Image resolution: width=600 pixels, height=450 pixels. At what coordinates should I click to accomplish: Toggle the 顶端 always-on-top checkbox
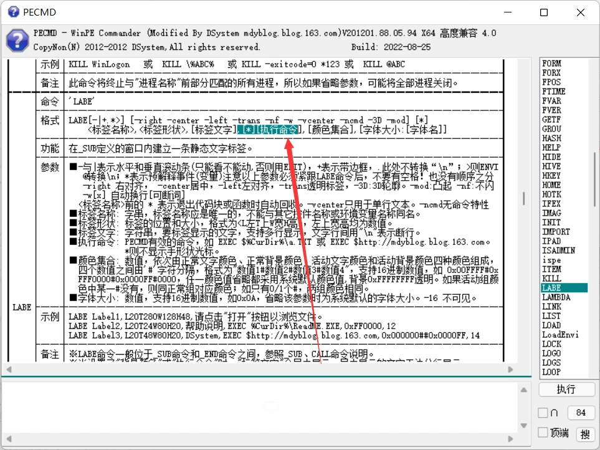(543, 433)
